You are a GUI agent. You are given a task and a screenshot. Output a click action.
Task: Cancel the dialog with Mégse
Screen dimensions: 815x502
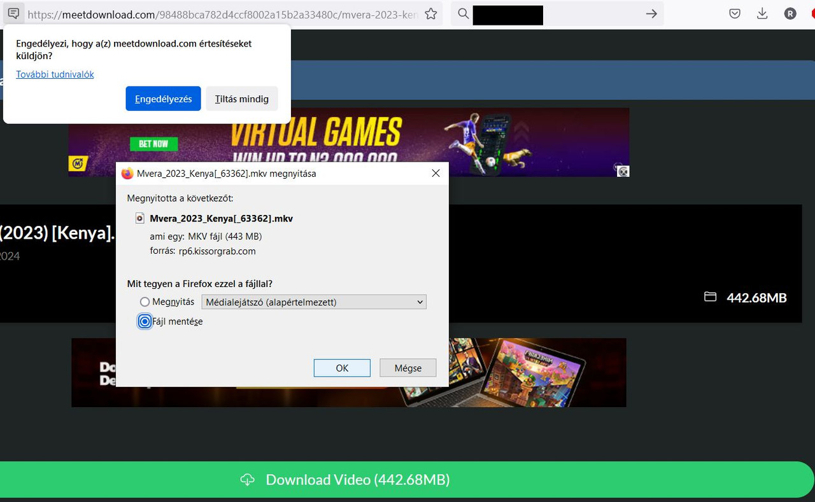(408, 368)
